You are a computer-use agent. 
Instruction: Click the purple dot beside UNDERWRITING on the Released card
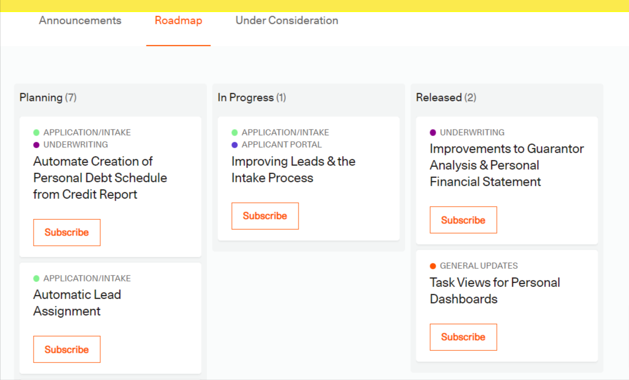click(432, 132)
